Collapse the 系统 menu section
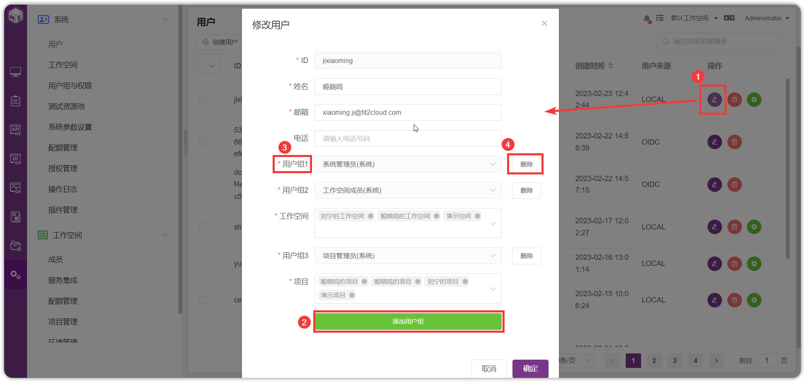The height and width of the screenshot is (382, 805). click(x=165, y=19)
